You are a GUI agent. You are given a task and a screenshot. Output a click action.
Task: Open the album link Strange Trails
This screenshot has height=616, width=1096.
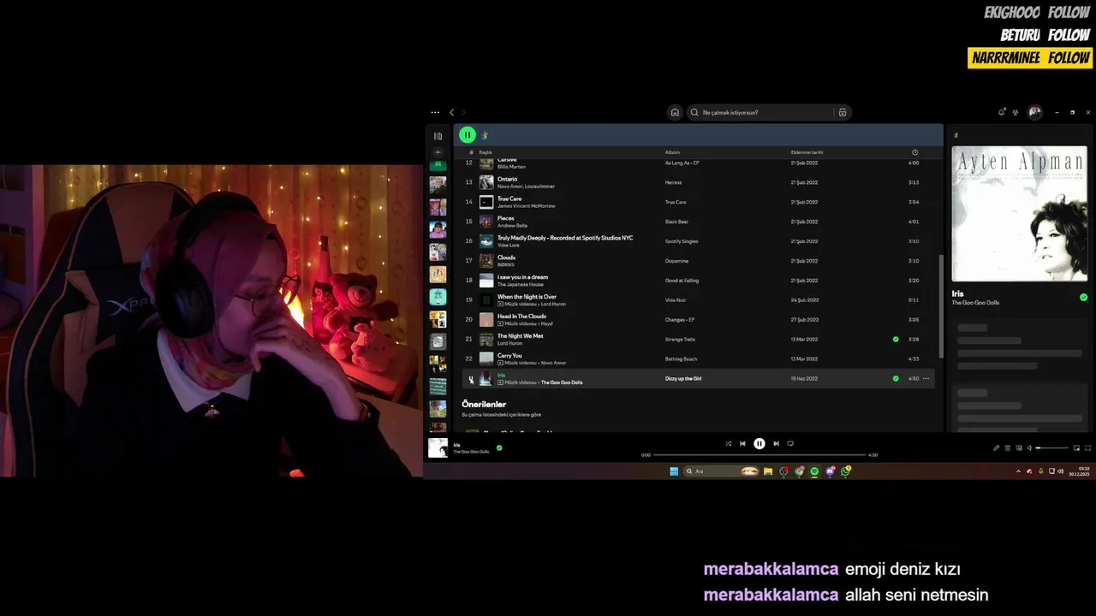(x=680, y=340)
